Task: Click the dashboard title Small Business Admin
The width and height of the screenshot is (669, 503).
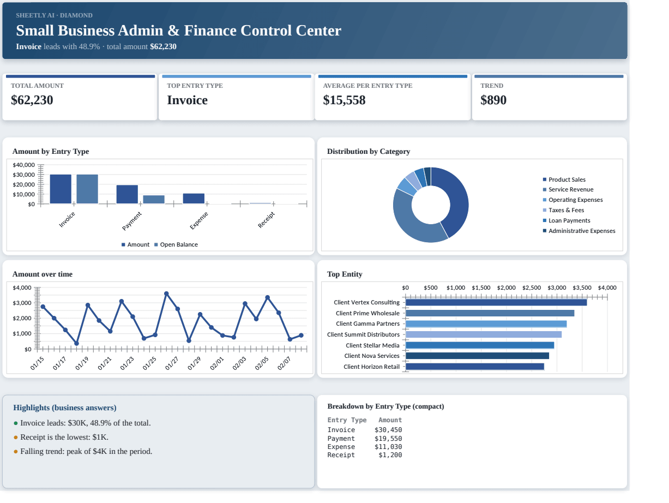Action: tap(178, 31)
